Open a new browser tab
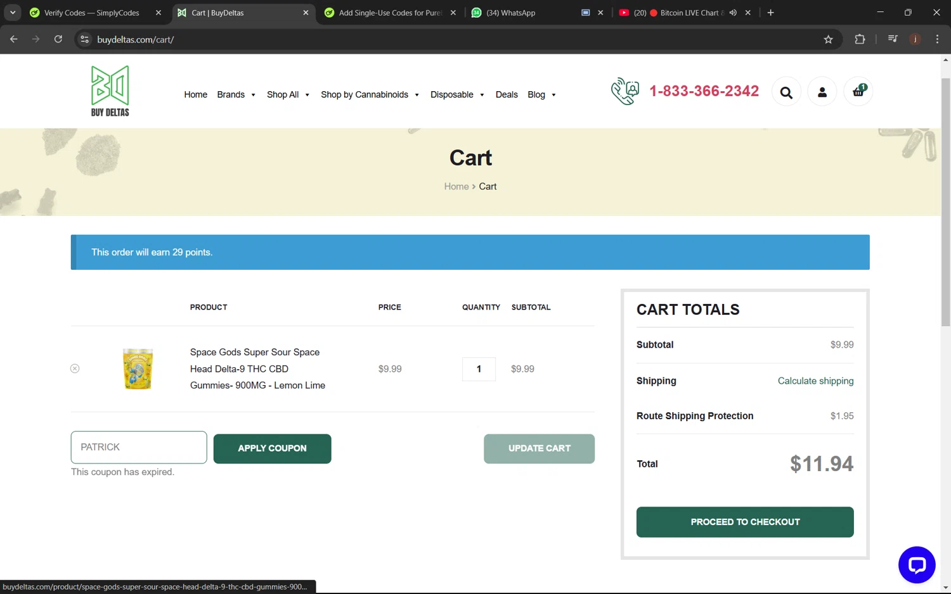This screenshot has width=951, height=594. pos(770,13)
